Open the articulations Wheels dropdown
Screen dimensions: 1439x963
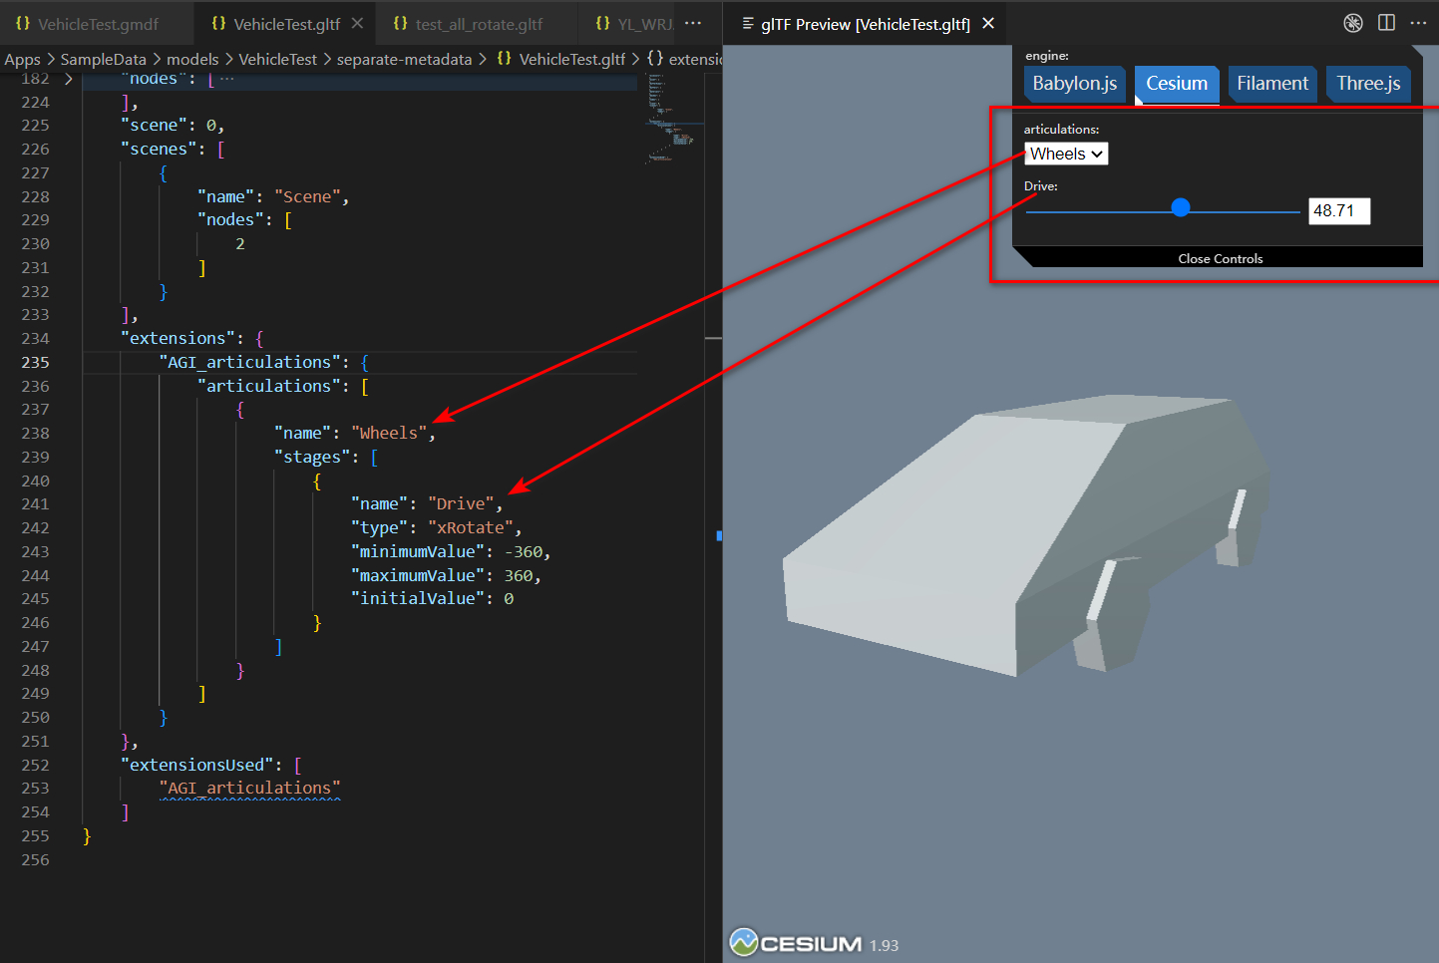[1066, 154]
